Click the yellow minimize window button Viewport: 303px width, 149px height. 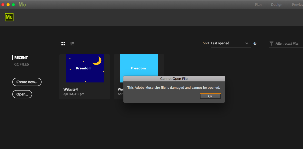tap(8, 5)
